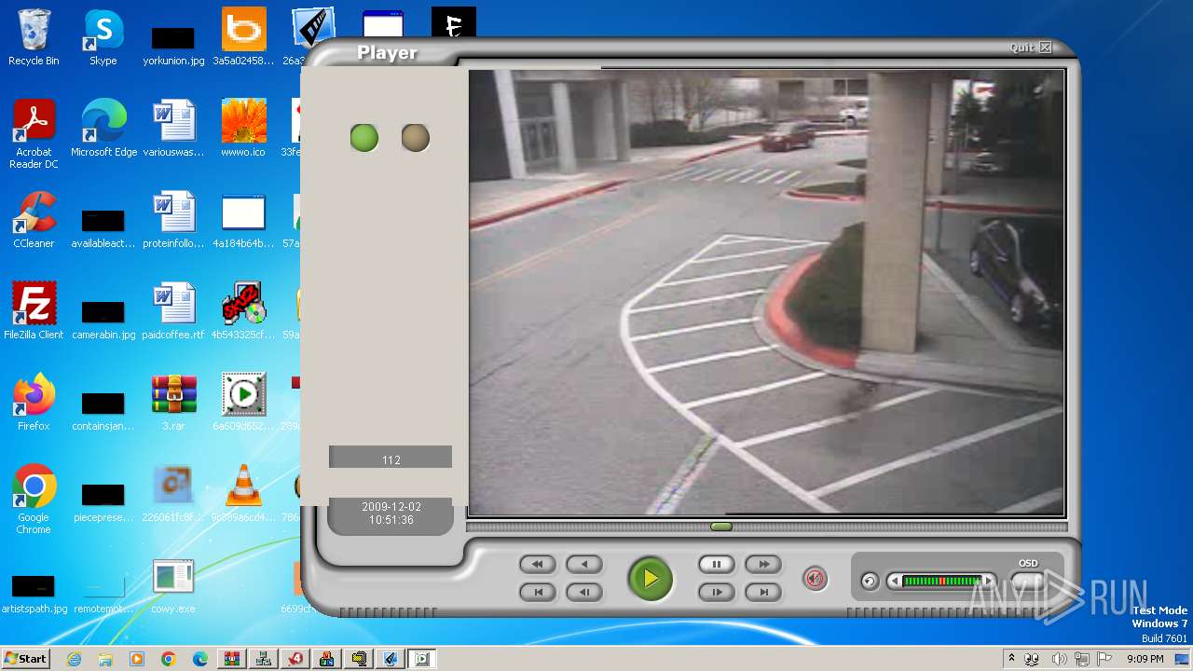Open Chrome from the taskbar
This screenshot has height=671, width=1193.
click(169, 659)
